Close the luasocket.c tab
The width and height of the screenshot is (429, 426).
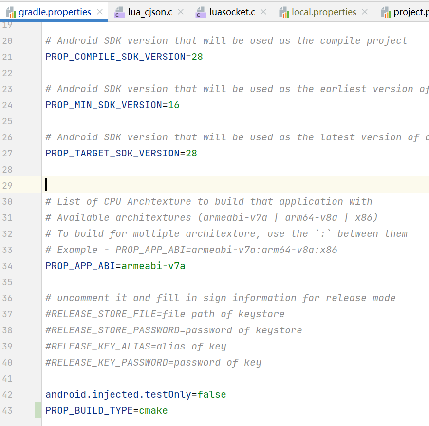[264, 12]
